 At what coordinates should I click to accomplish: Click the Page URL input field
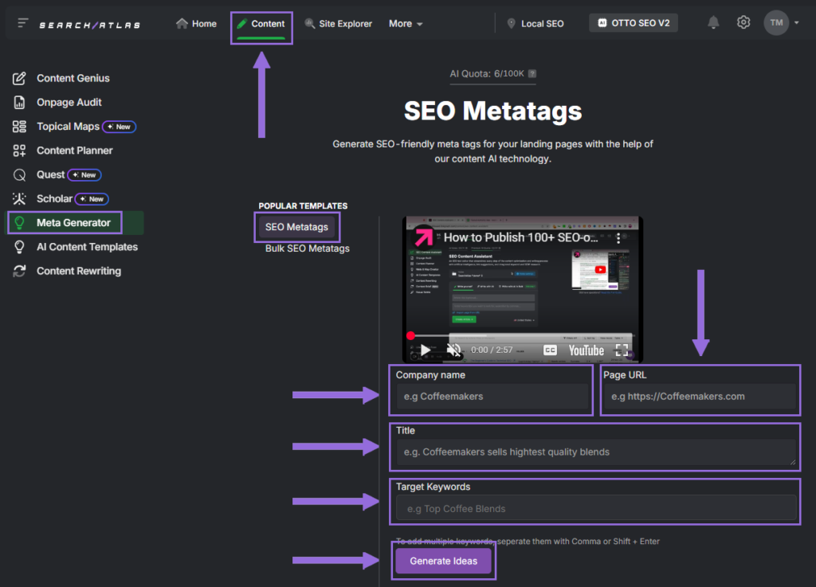tap(700, 396)
